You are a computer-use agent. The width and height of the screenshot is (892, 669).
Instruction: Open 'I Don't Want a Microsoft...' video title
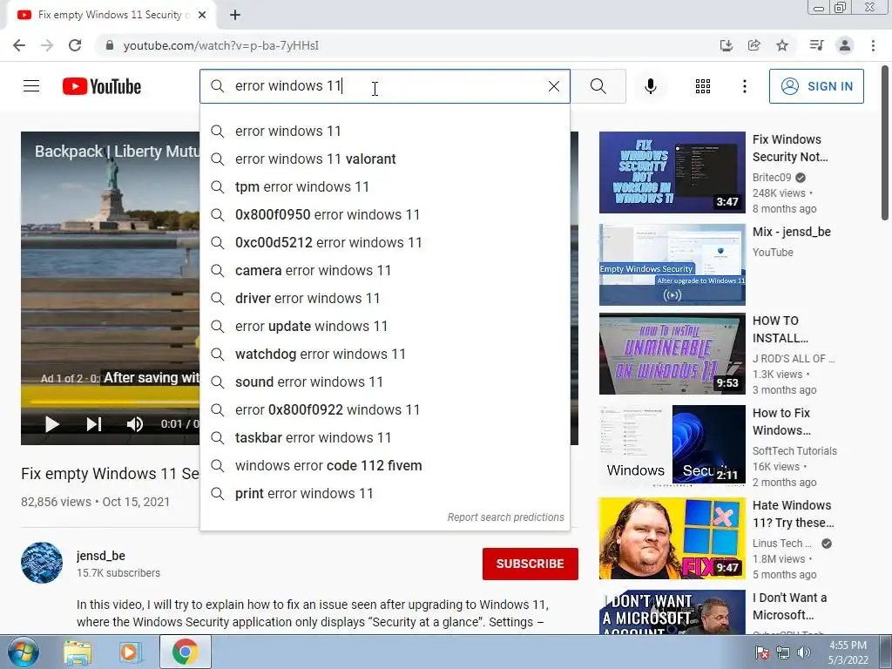[x=789, y=606]
